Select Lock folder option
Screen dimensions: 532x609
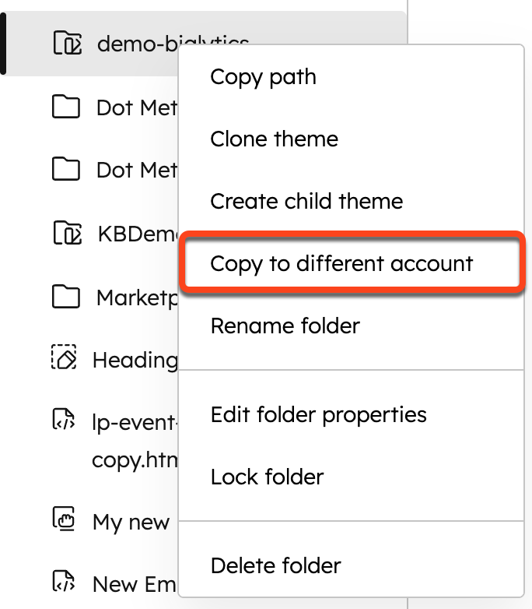click(x=267, y=477)
